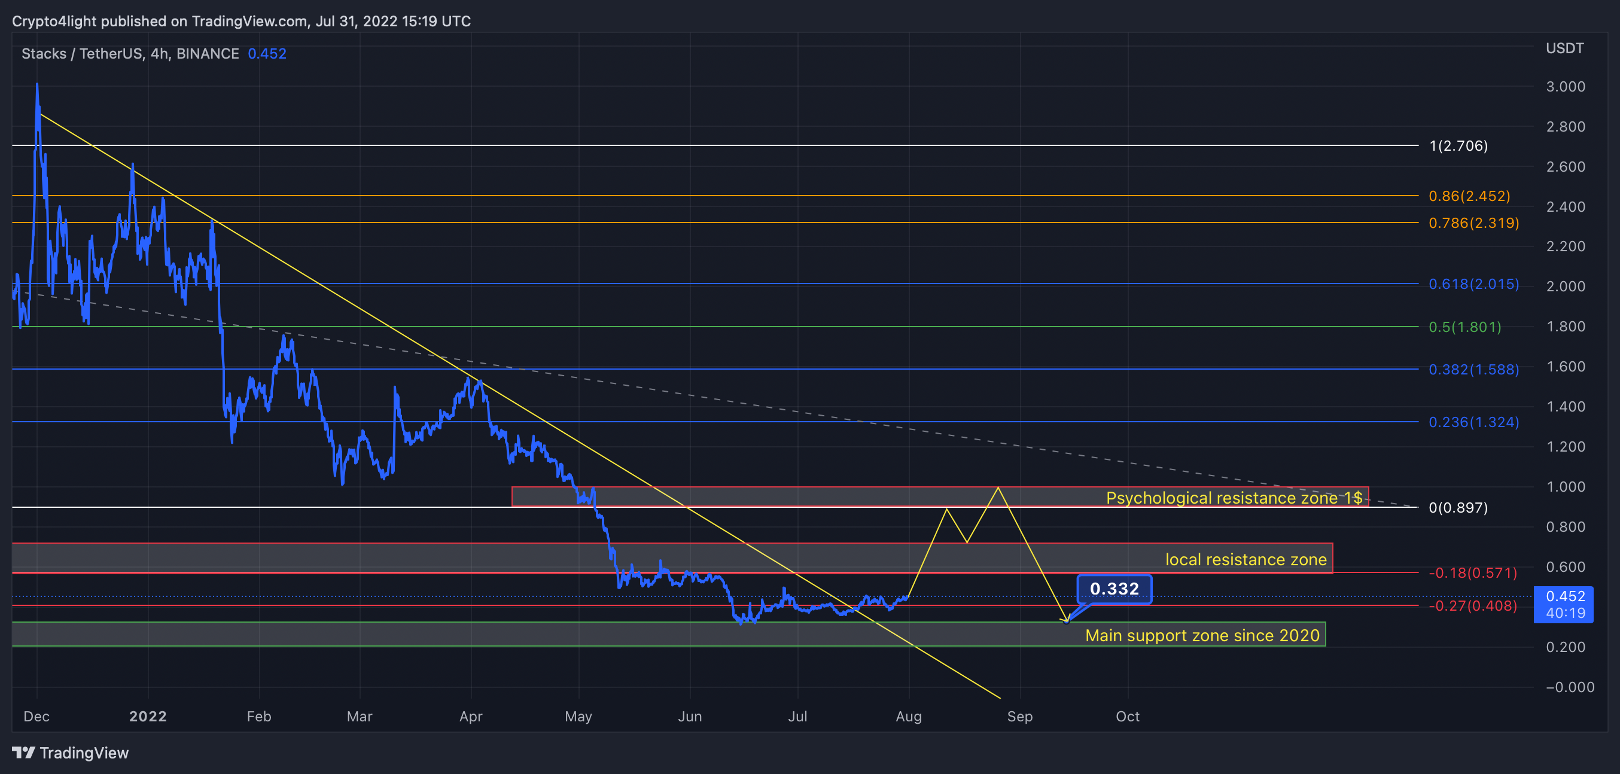The height and width of the screenshot is (774, 1620).
Task: Click the 1.400 price axis label
Action: (x=1566, y=407)
